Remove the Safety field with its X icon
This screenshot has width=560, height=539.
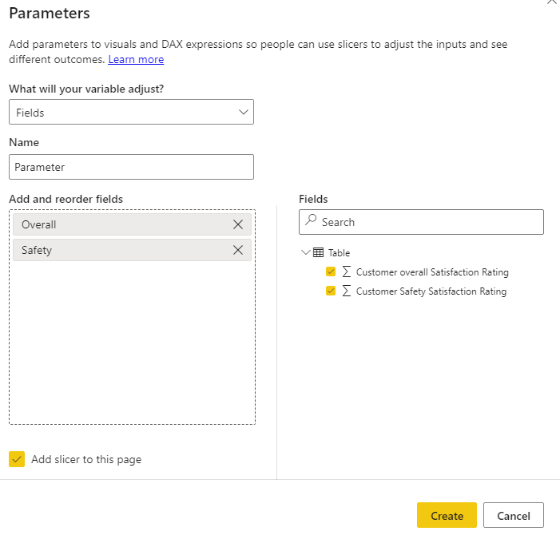pos(238,250)
